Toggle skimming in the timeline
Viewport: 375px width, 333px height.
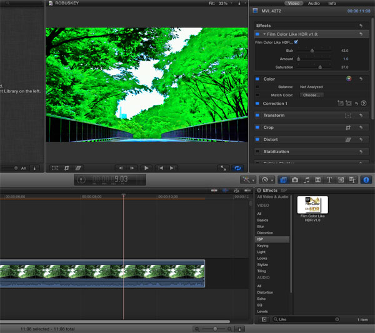(x=214, y=191)
